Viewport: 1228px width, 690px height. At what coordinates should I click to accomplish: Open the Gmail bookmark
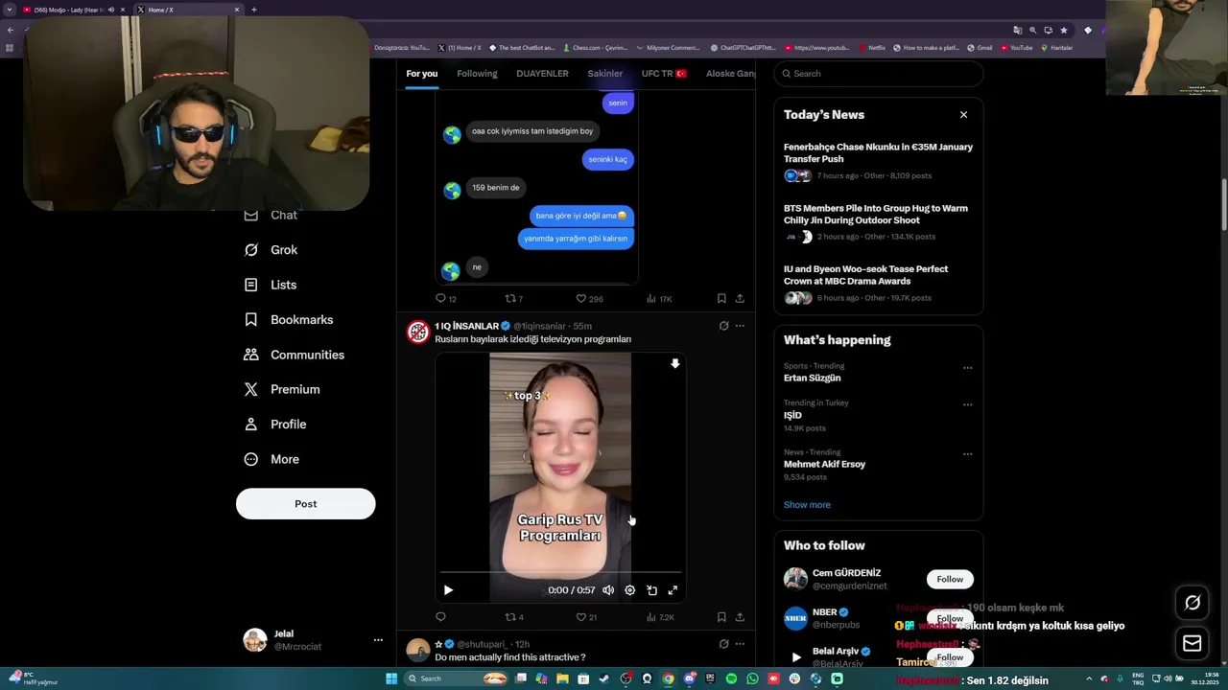(x=980, y=48)
